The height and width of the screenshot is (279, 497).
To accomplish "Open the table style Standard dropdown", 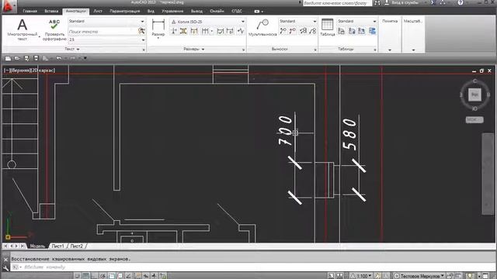I will point(374,21).
